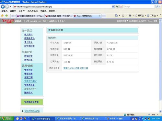The image size is (162, 121).
Task: Switch to the 大女孩 blog tab
Action: pyautogui.click(x=59, y=16)
